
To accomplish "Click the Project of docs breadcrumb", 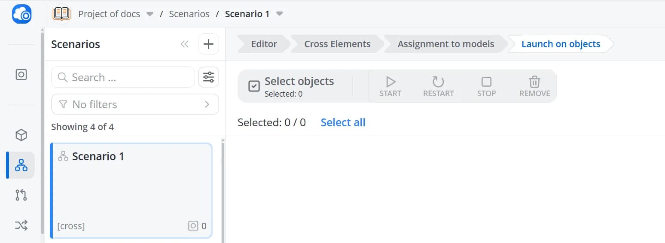I will pos(109,14).
